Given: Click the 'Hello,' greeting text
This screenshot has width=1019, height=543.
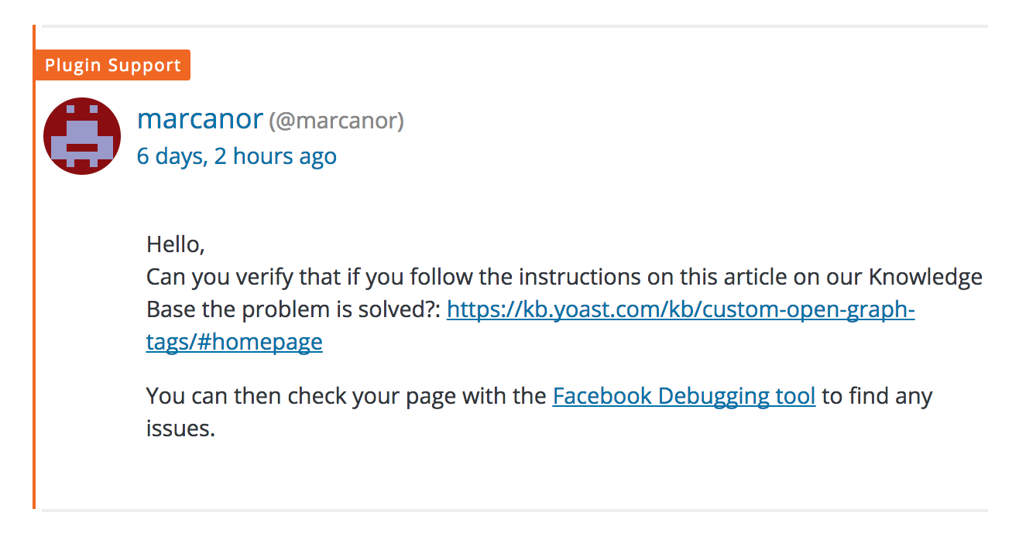Looking at the screenshot, I should click(x=175, y=245).
